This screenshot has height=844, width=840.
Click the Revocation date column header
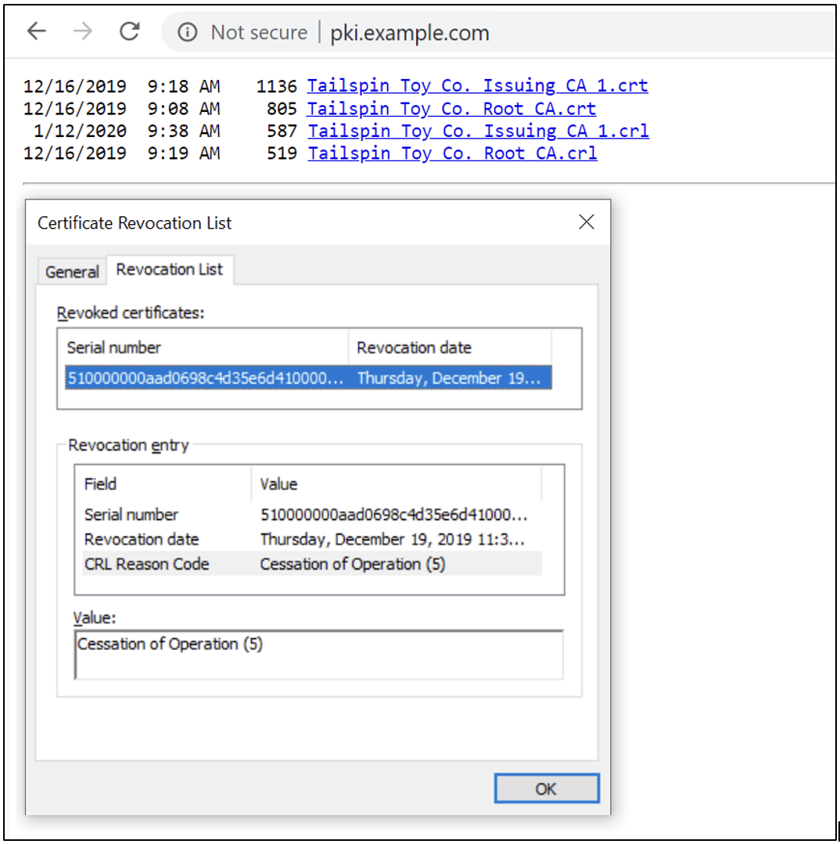(451, 348)
